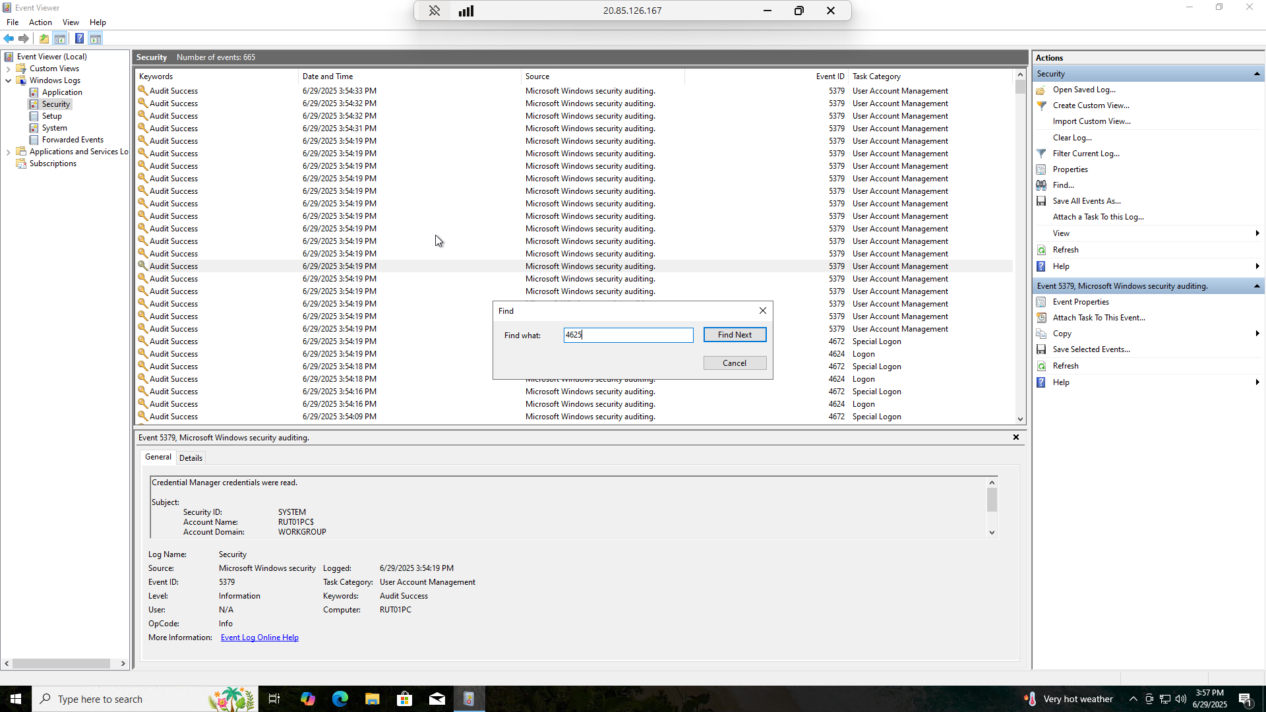Click the Find binoculars icon
Viewport: 1266px width, 712px height.
coord(1041,185)
